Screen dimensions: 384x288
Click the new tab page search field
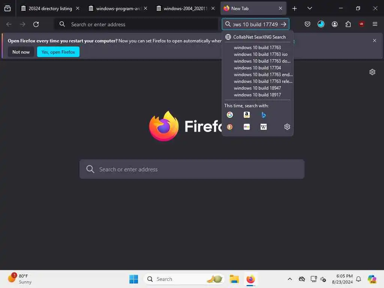coord(192,169)
